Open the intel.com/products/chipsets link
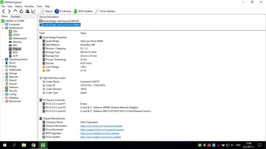266x149 pixels. (101, 126)
